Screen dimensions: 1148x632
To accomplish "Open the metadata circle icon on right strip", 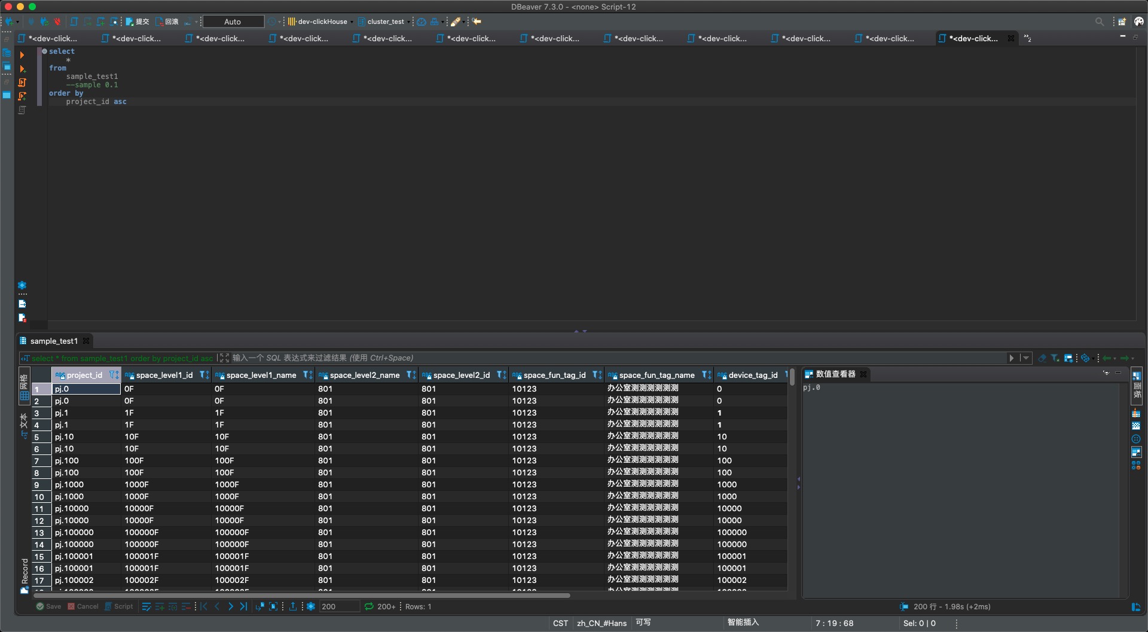I will [x=1136, y=439].
